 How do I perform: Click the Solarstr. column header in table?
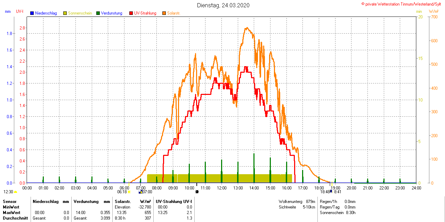(123, 202)
